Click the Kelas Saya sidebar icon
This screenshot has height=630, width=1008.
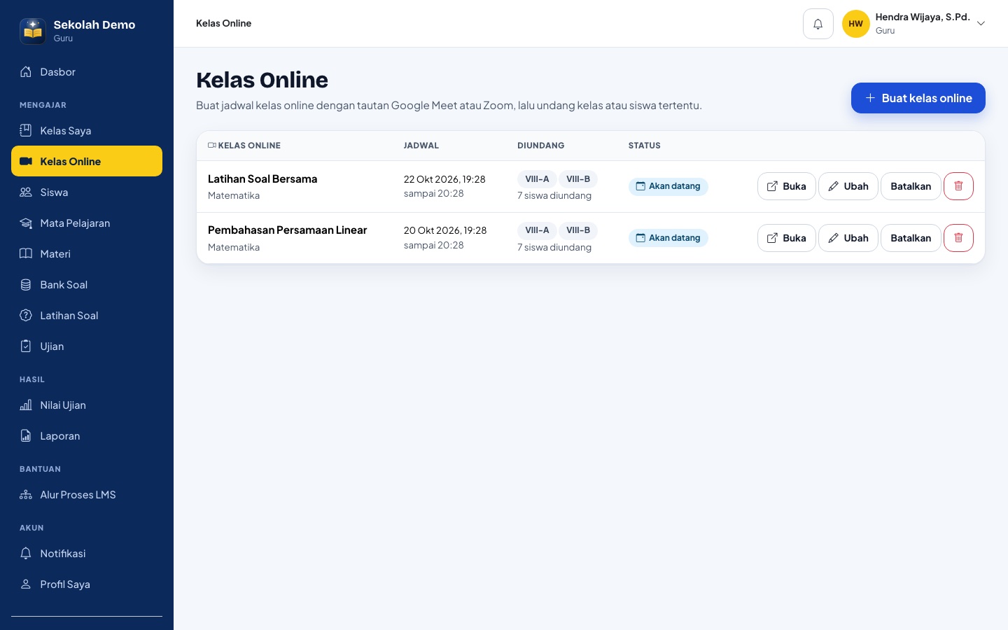point(26,130)
